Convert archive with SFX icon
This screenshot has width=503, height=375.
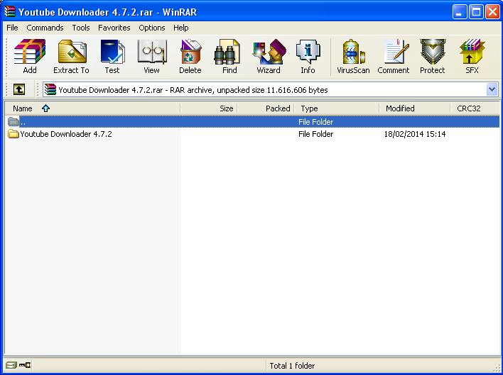tap(472, 57)
